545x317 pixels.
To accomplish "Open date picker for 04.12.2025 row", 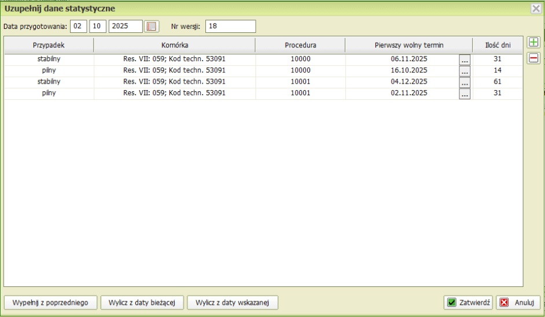I will point(465,82).
